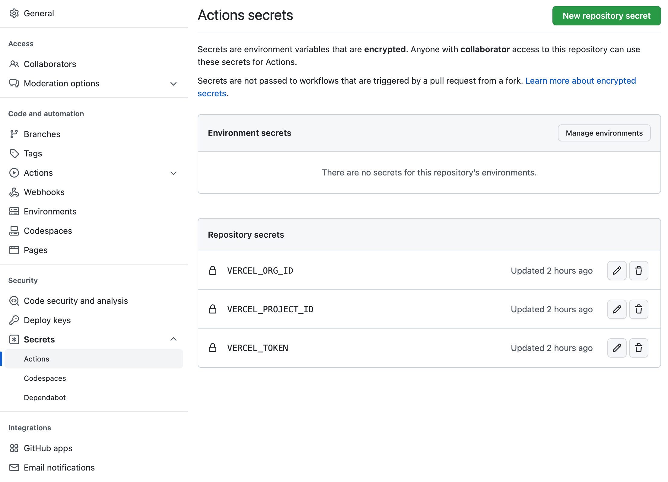Open the Manage environments button
The width and height of the screenshot is (668, 482).
coord(604,133)
